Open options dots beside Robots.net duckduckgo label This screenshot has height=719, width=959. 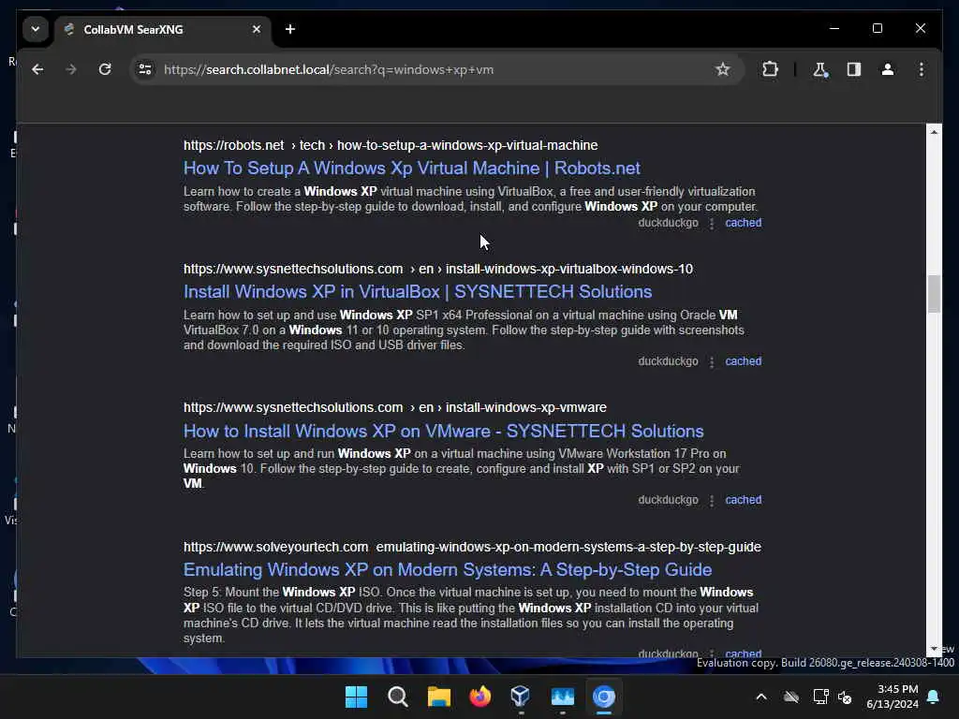712,223
